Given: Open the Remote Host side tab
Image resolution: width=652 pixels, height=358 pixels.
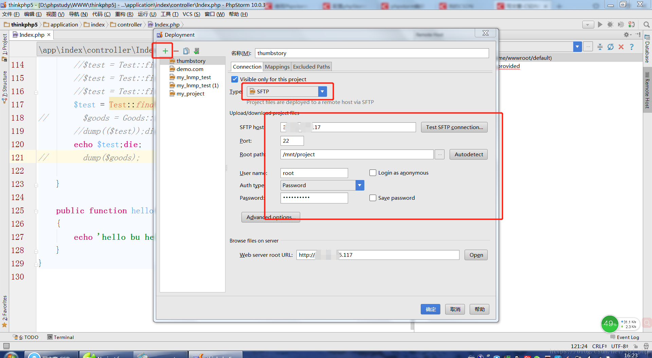Looking at the screenshot, I should click(x=647, y=90).
